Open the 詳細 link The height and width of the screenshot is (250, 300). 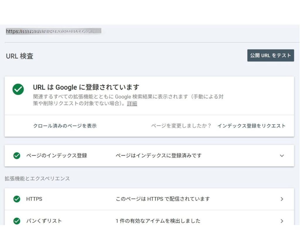click(132, 103)
